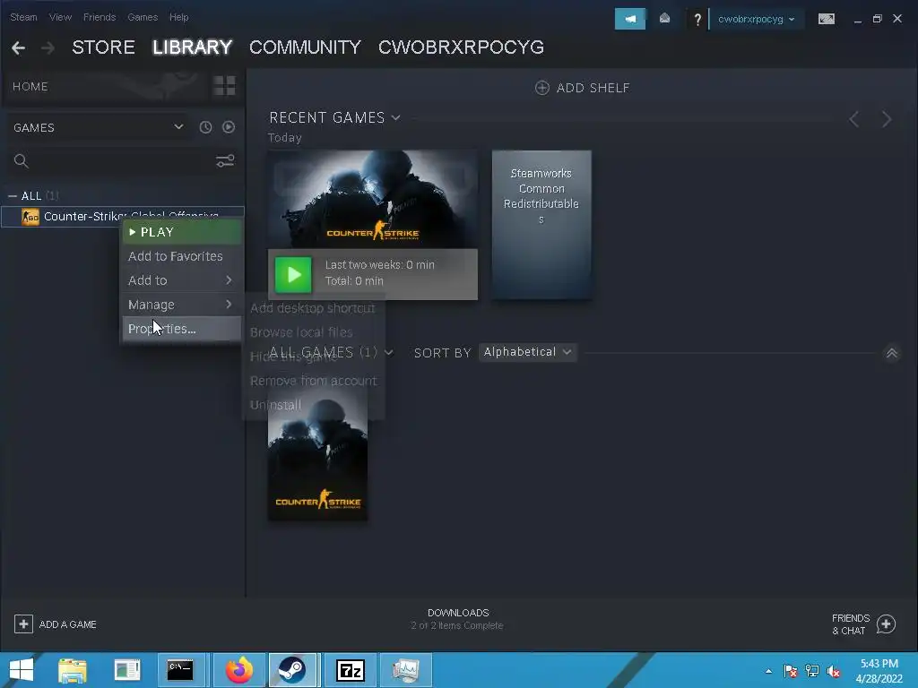This screenshot has height=688, width=918.
Task: Go to the COMMUNITY tab
Action: (305, 47)
